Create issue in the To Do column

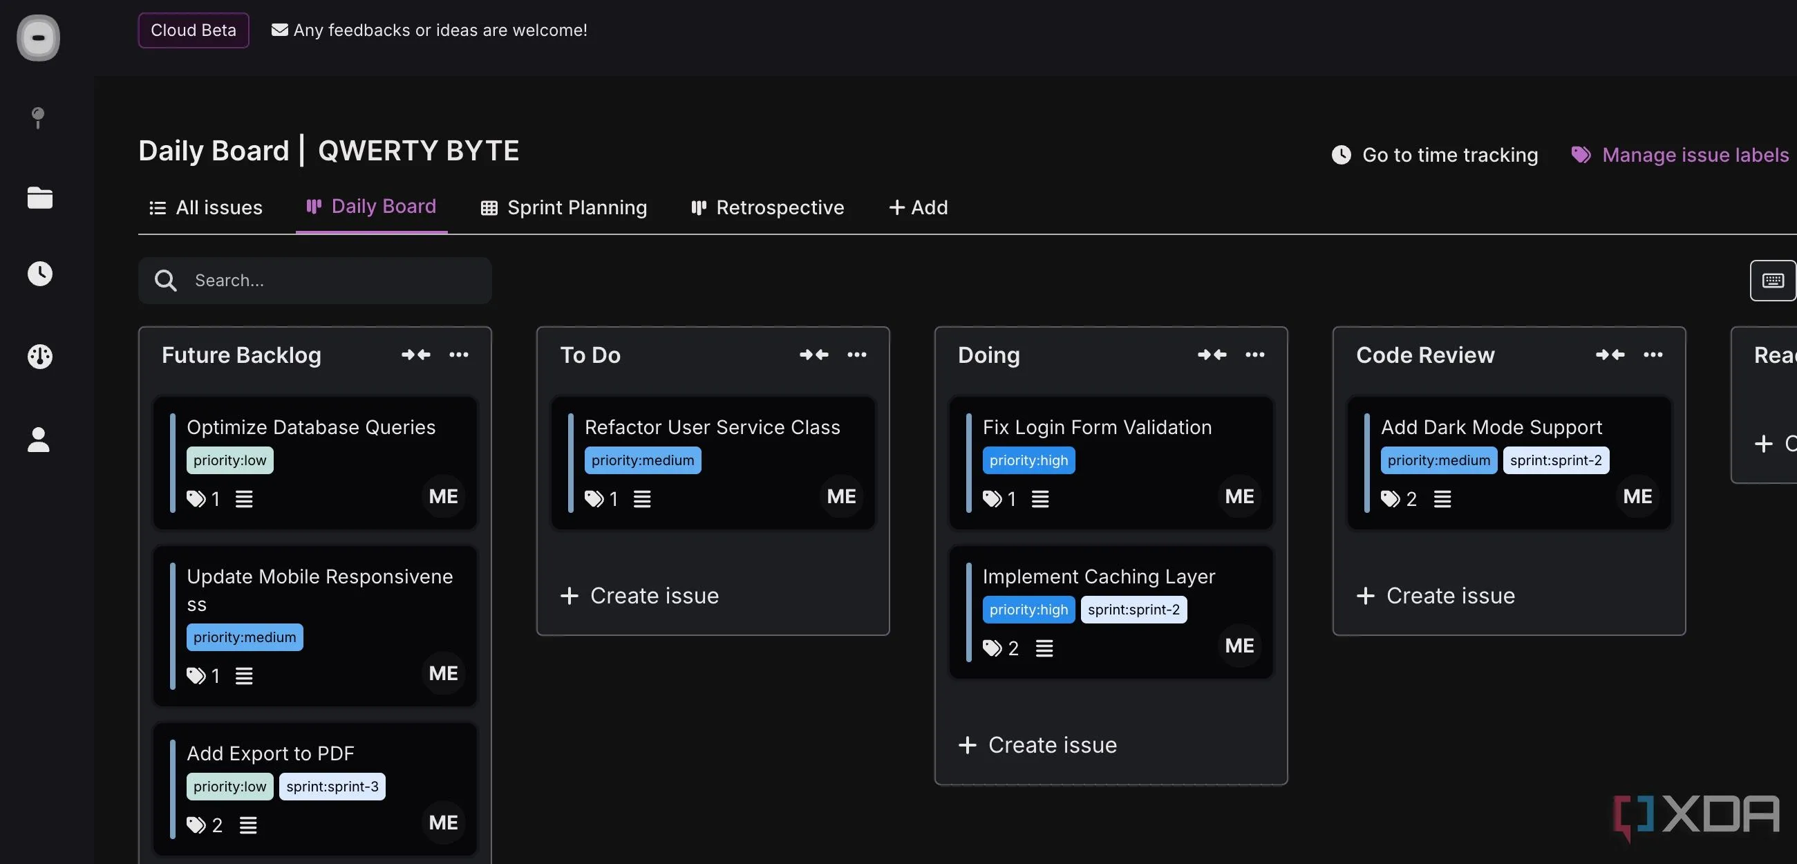coord(639,595)
